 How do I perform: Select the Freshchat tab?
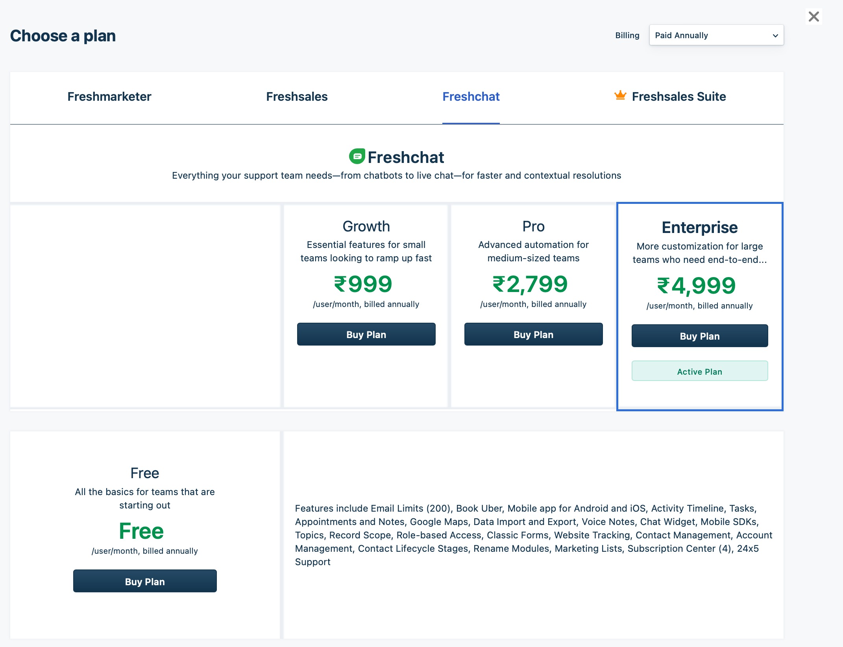pyautogui.click(x=471, y=97)
